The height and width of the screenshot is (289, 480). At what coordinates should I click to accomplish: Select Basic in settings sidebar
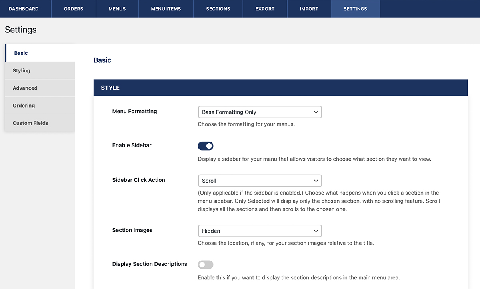coord(40,53)
